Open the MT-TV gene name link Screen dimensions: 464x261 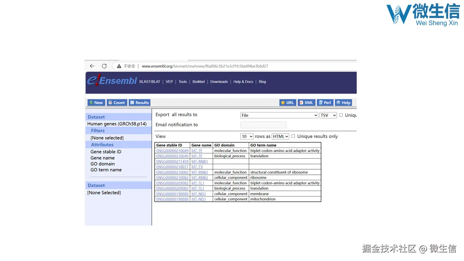tap(197, 167)
